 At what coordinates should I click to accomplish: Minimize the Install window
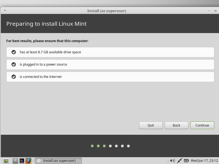point(209,11)
